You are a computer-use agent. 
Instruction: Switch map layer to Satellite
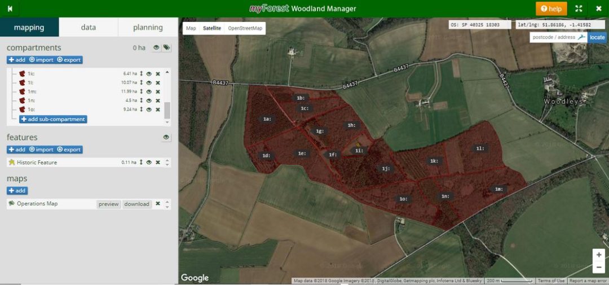pyautogui.click(x=212, y=28)
